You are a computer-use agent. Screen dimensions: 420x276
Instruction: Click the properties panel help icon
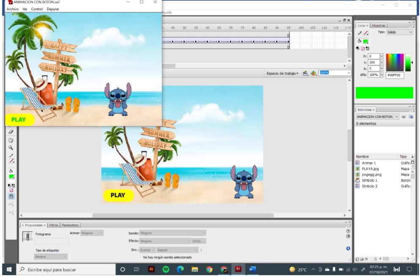348,231
